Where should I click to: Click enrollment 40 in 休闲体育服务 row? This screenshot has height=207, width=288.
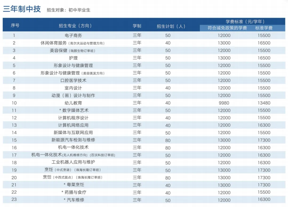pyautogui.click(x=168, y=43)
